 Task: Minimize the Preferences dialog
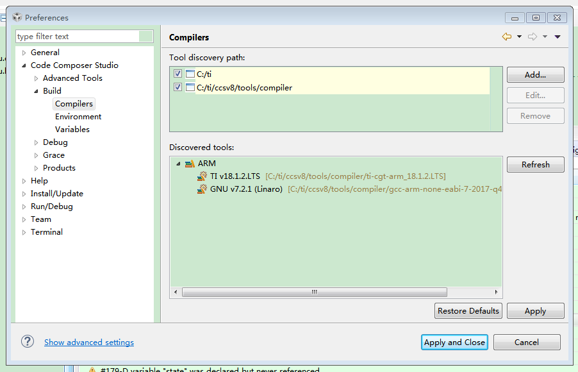tap(515, 18)
